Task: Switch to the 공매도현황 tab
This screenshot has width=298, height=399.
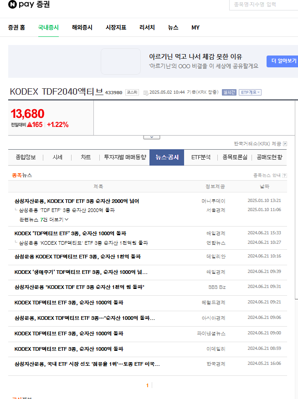Action: coord(269,157)
